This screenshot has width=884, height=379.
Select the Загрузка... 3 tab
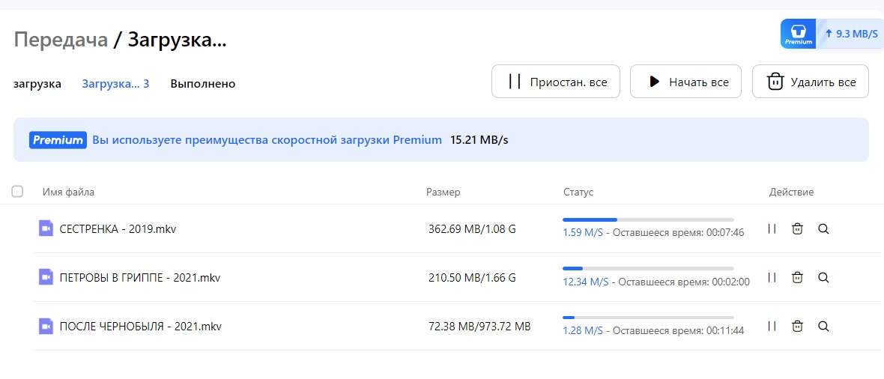(115, 84)
